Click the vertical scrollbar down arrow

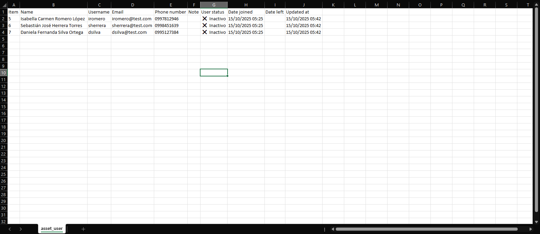pyautogui.click(x=536, y=222)
